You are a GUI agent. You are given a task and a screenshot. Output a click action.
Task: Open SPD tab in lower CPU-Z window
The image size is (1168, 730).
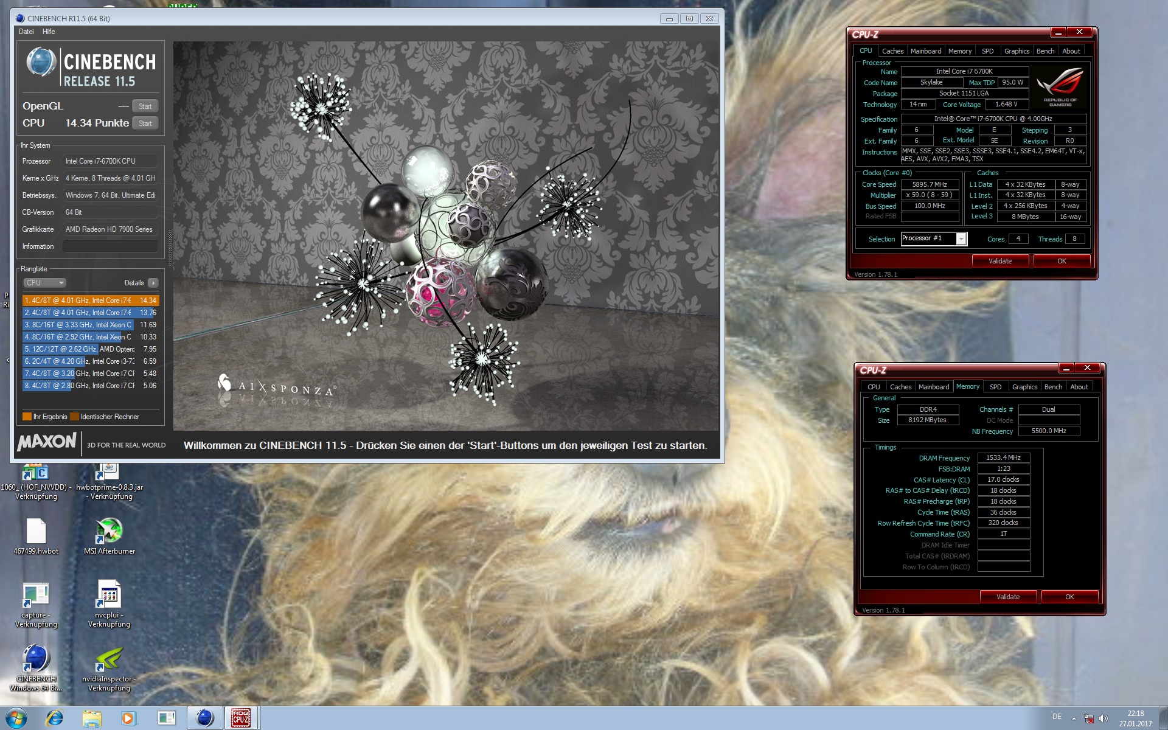pyautogui.click(x=996, y=387)
